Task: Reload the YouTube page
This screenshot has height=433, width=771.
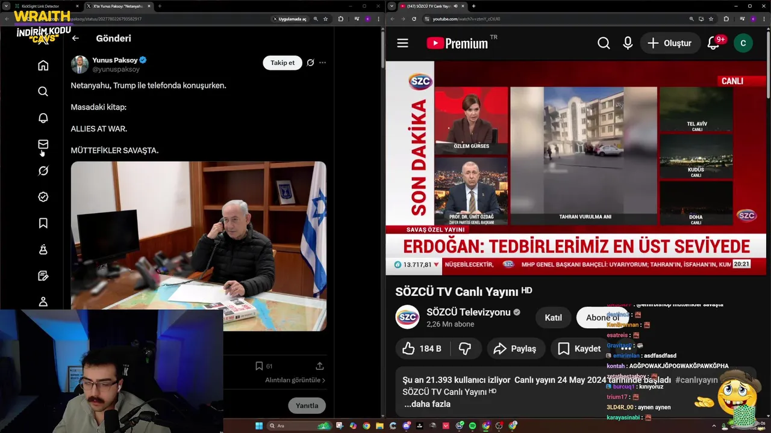Action: (x=414, y=19)
